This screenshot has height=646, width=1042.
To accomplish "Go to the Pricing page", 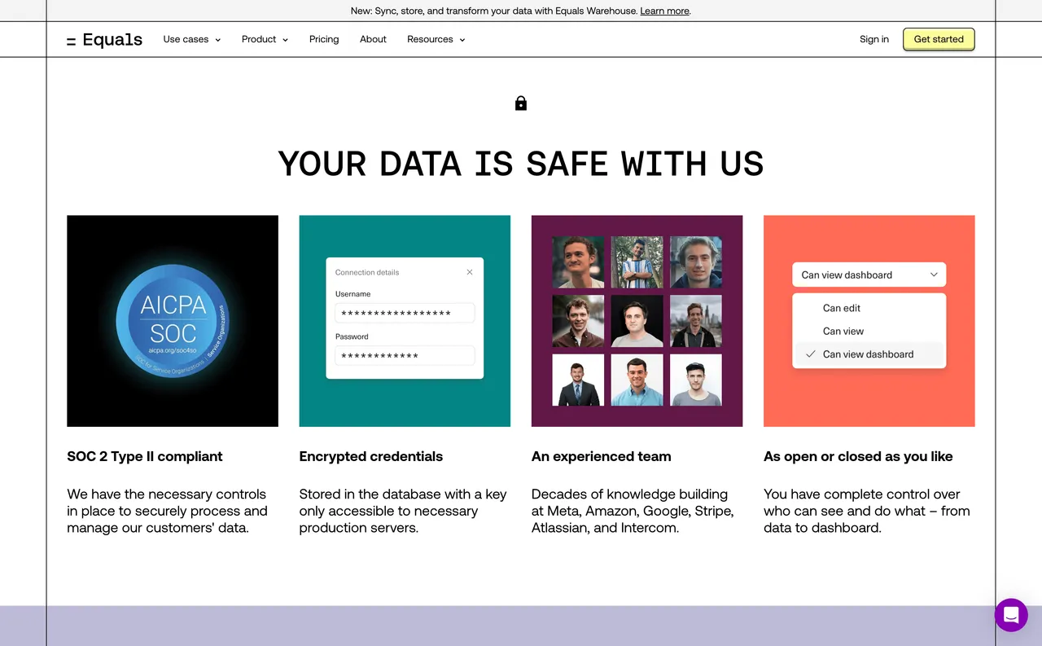I will (x=323, y=39).
